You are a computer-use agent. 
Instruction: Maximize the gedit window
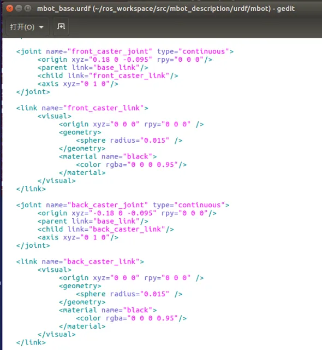pyautogui.click(x=28, y=9)
